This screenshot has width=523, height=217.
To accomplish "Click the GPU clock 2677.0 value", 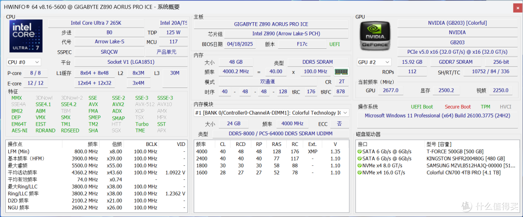I will point(391,90).
